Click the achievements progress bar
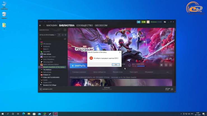207x116 pixels. (x=141, y=66)
